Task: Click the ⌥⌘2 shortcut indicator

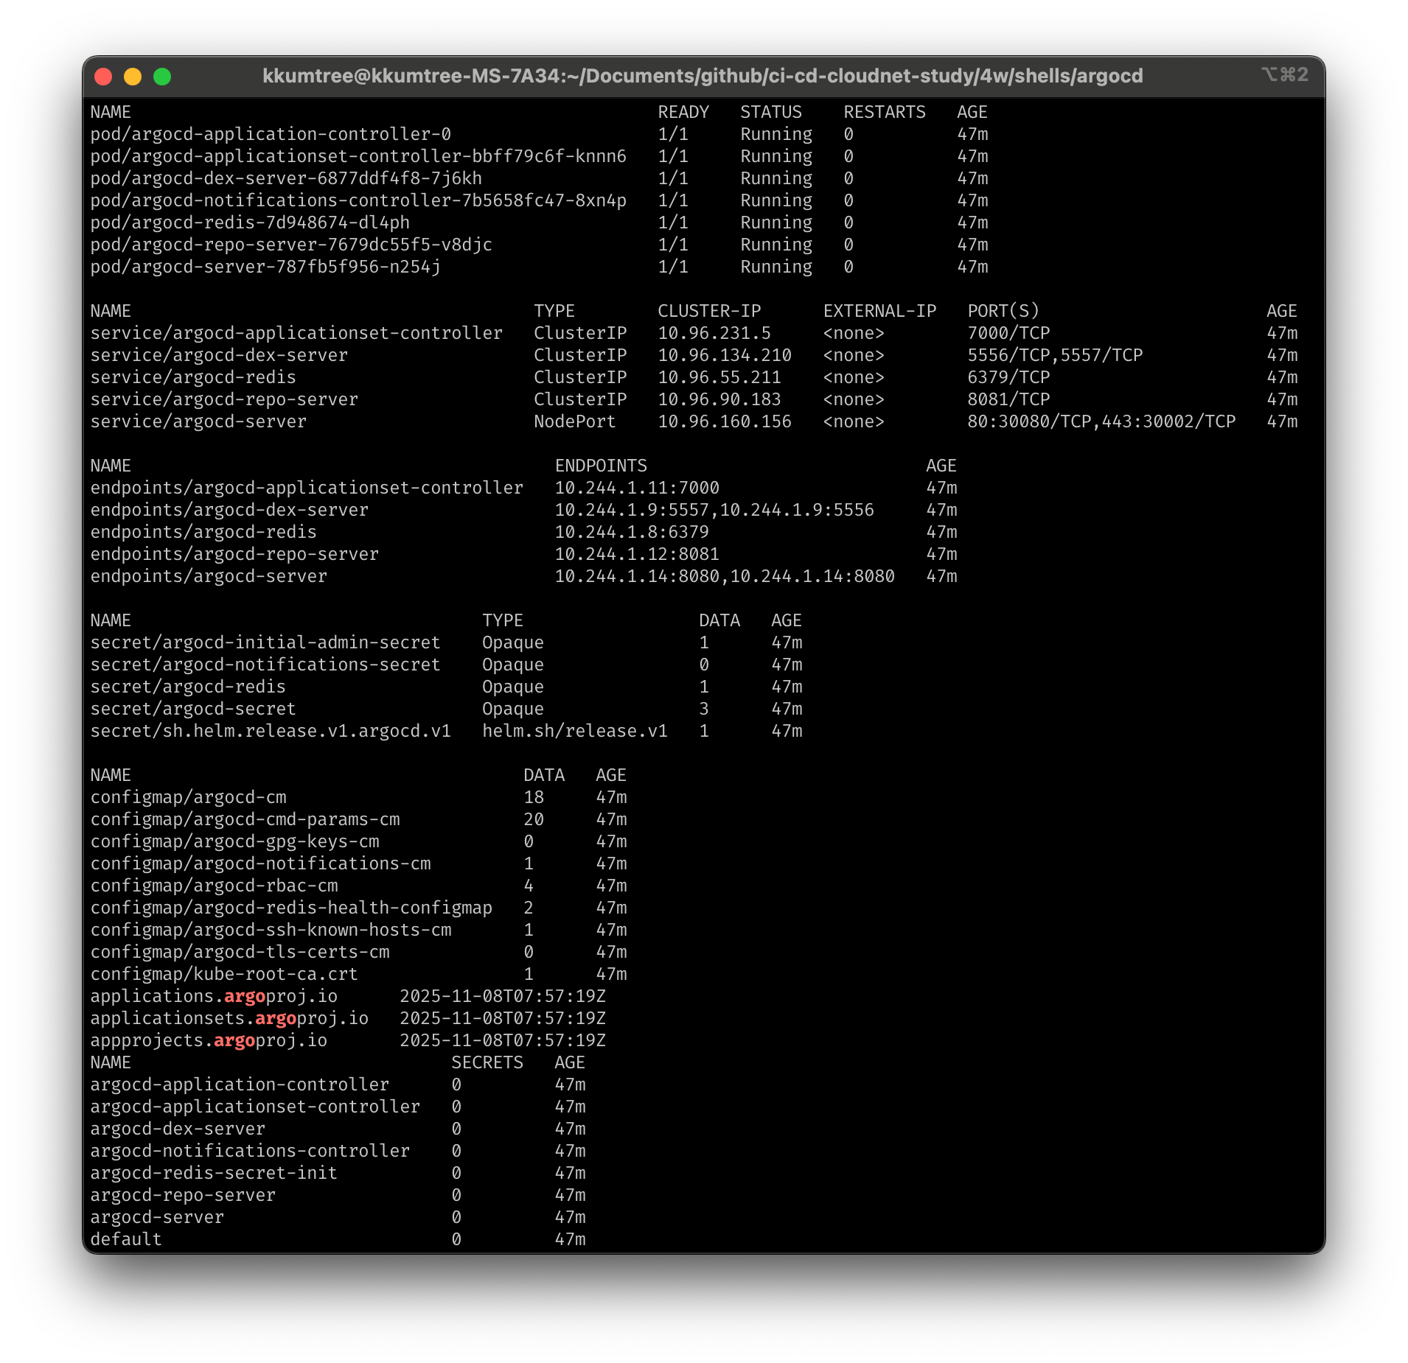Action: pos(1285,74)
